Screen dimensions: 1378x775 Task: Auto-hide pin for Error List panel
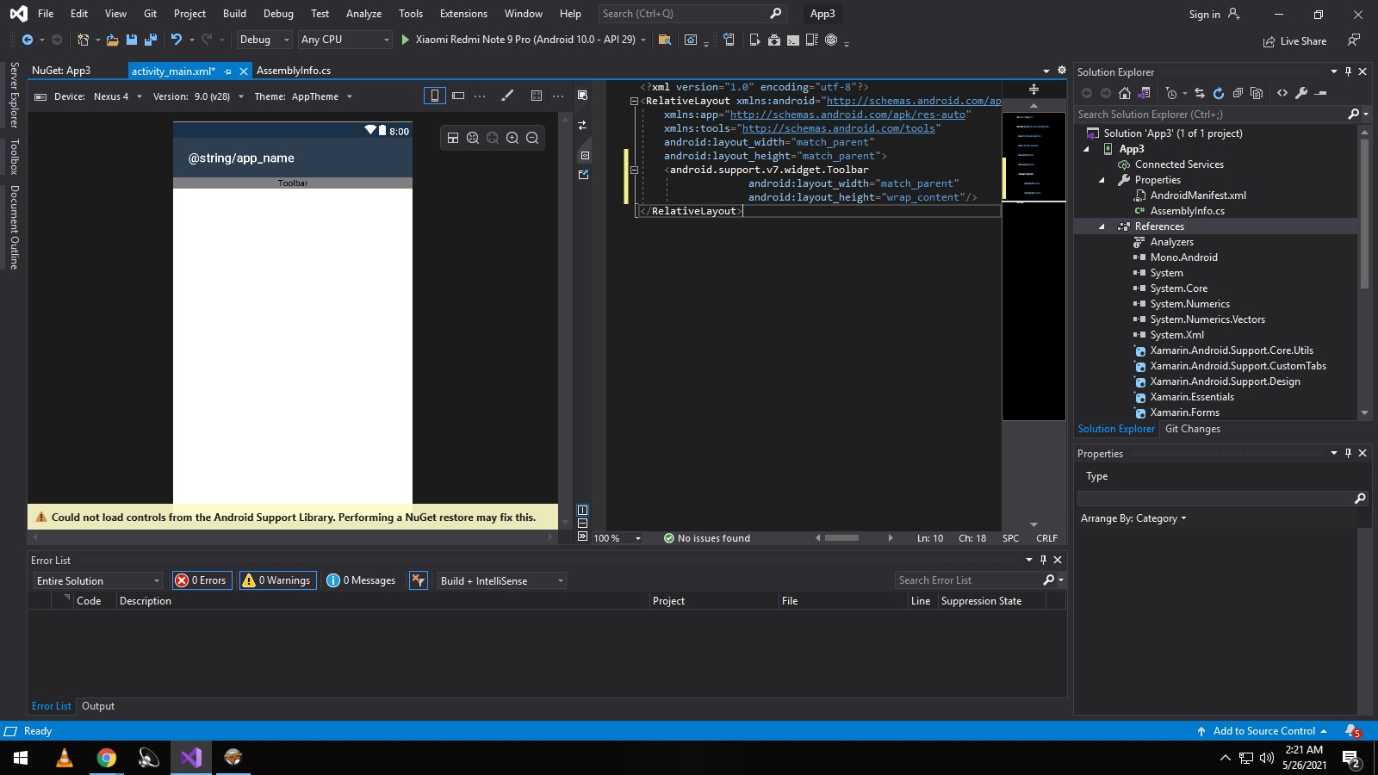coord(1043,560)
